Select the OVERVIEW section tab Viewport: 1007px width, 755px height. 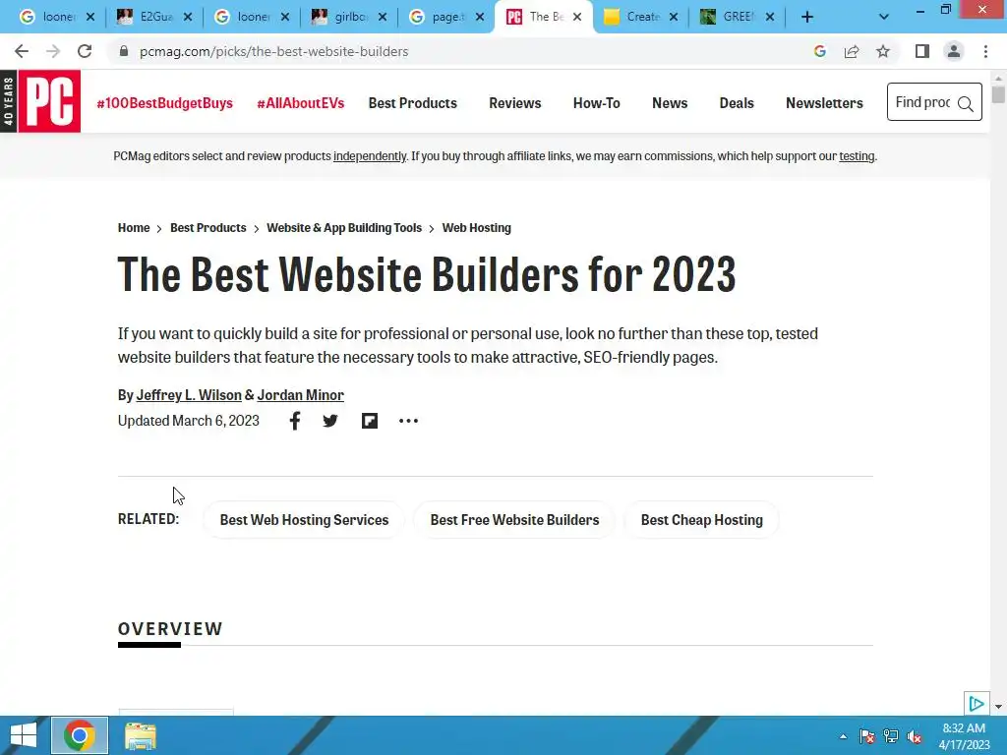point(170,629)
